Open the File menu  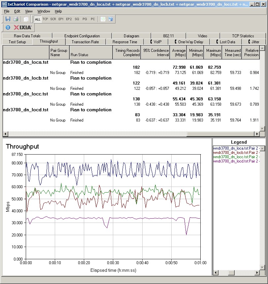(7, 11)
